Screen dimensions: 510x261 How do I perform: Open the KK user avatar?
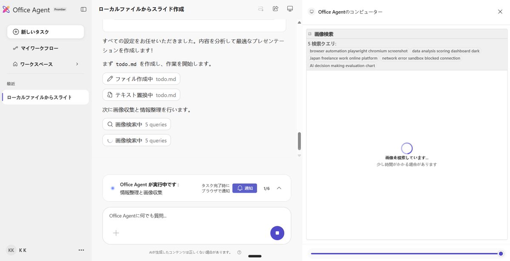[11, 250]
